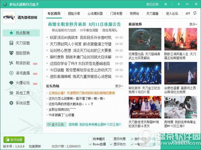Open orange forum post 公测后必看!

(82, 93)
